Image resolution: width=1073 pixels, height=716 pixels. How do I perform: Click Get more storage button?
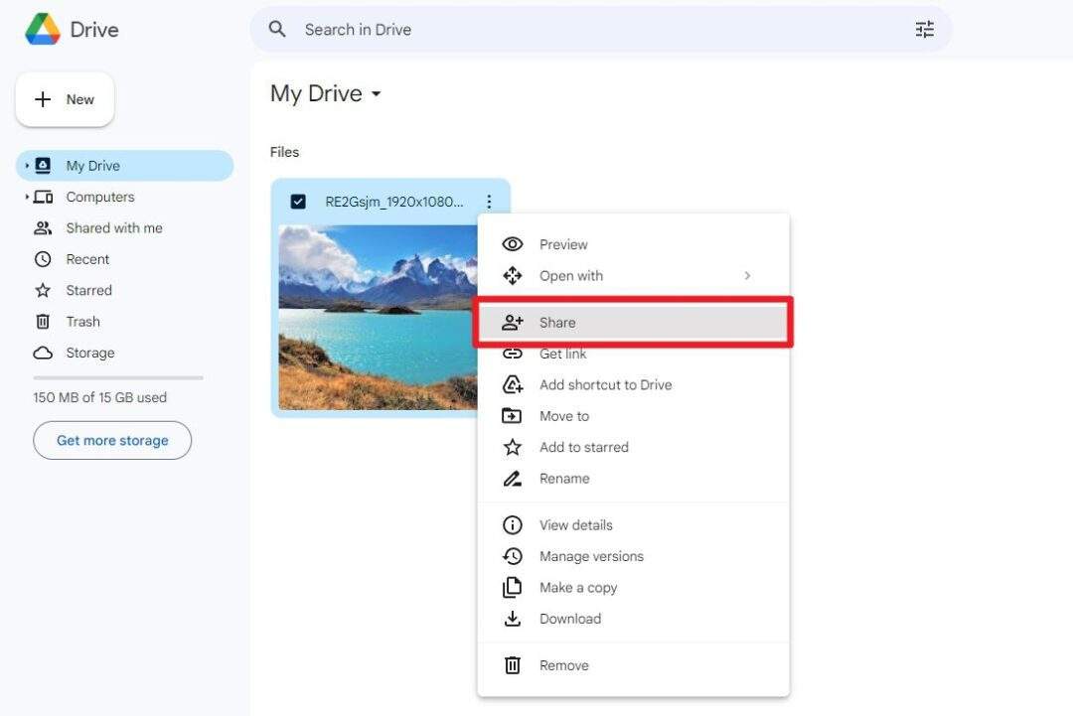click(112, 440)
